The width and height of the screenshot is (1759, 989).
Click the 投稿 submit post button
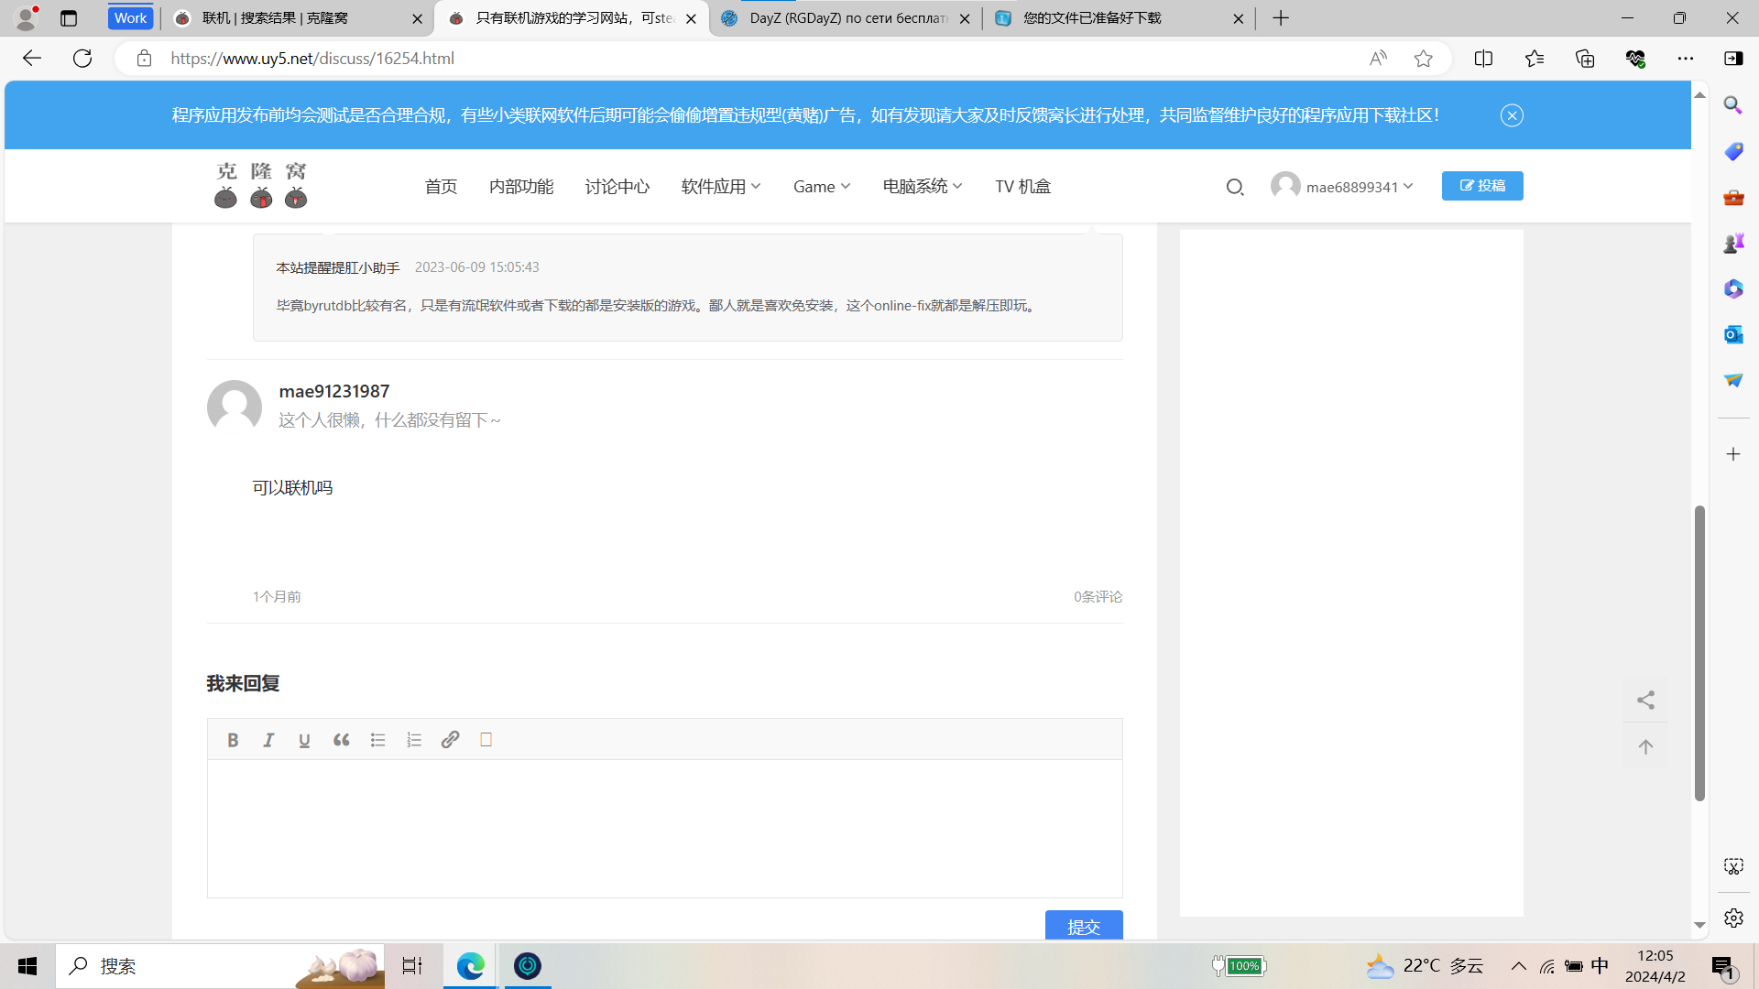pos(1482,186)
